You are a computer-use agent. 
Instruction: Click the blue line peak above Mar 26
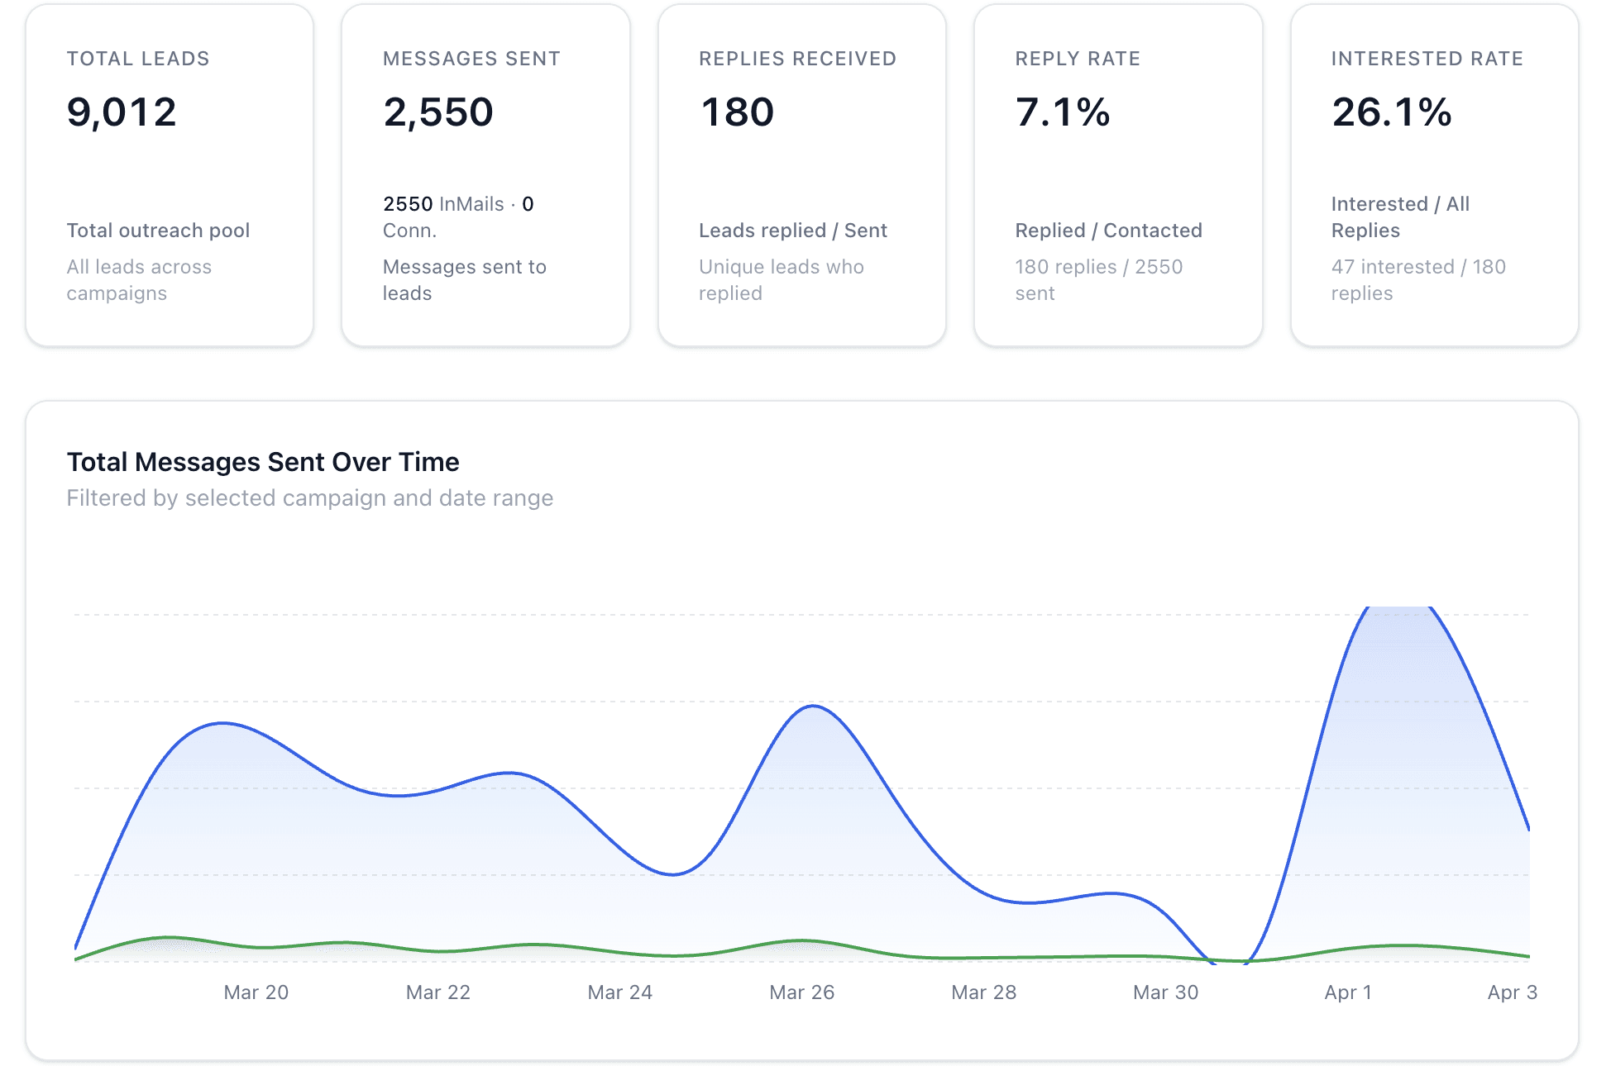[x=814, y=706]
